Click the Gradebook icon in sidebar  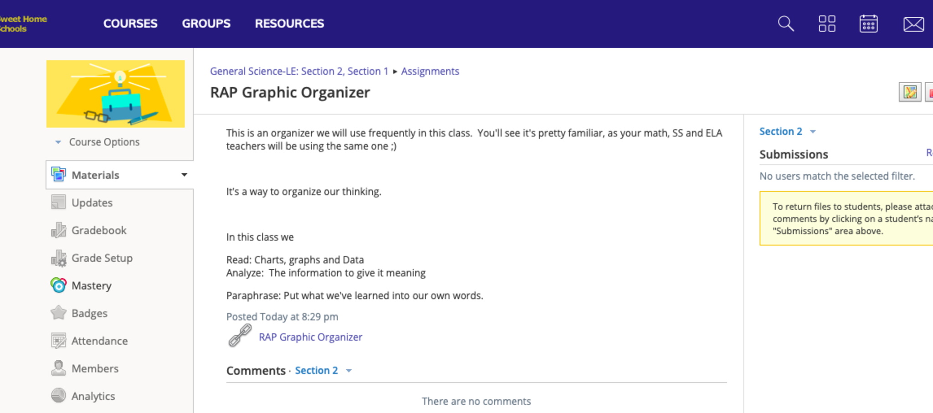pos(59,231)
